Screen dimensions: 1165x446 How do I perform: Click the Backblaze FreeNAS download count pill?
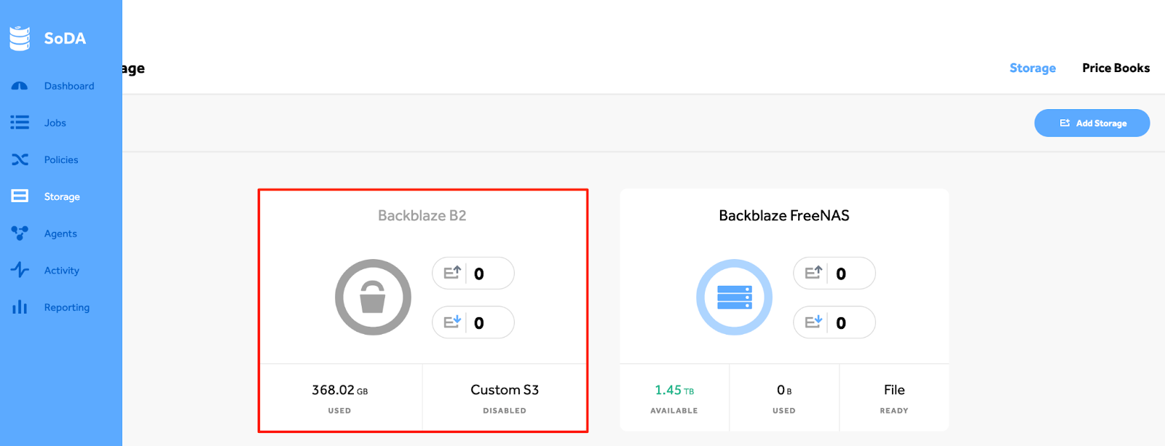834,322
